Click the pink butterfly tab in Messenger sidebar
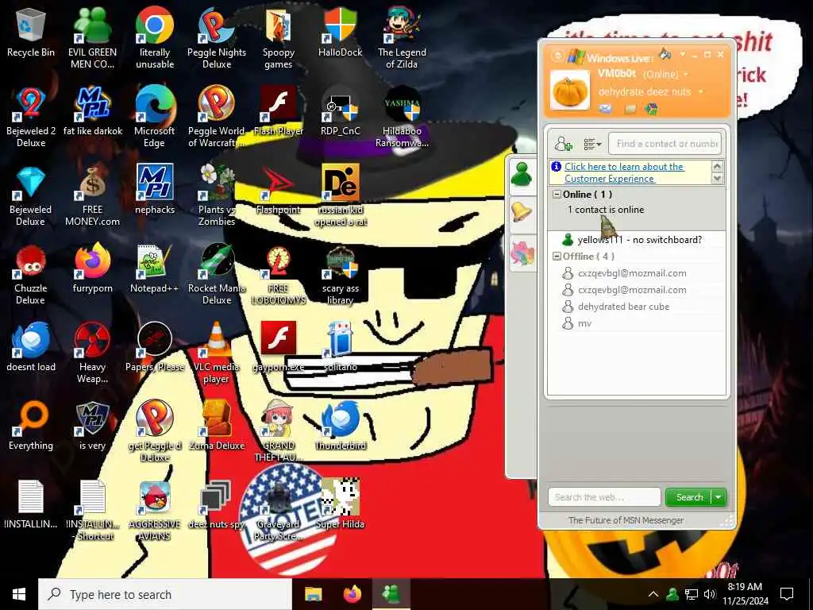 click(x=522, y=253)
